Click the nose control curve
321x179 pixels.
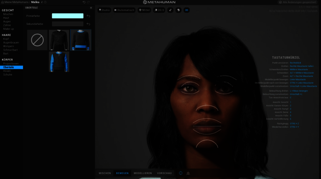point(207,108)
